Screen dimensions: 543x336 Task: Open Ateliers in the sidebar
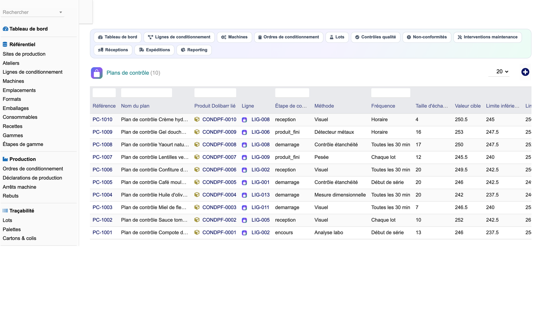(x=11, y=63)
